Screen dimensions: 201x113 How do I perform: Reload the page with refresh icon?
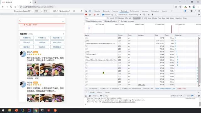11,7
